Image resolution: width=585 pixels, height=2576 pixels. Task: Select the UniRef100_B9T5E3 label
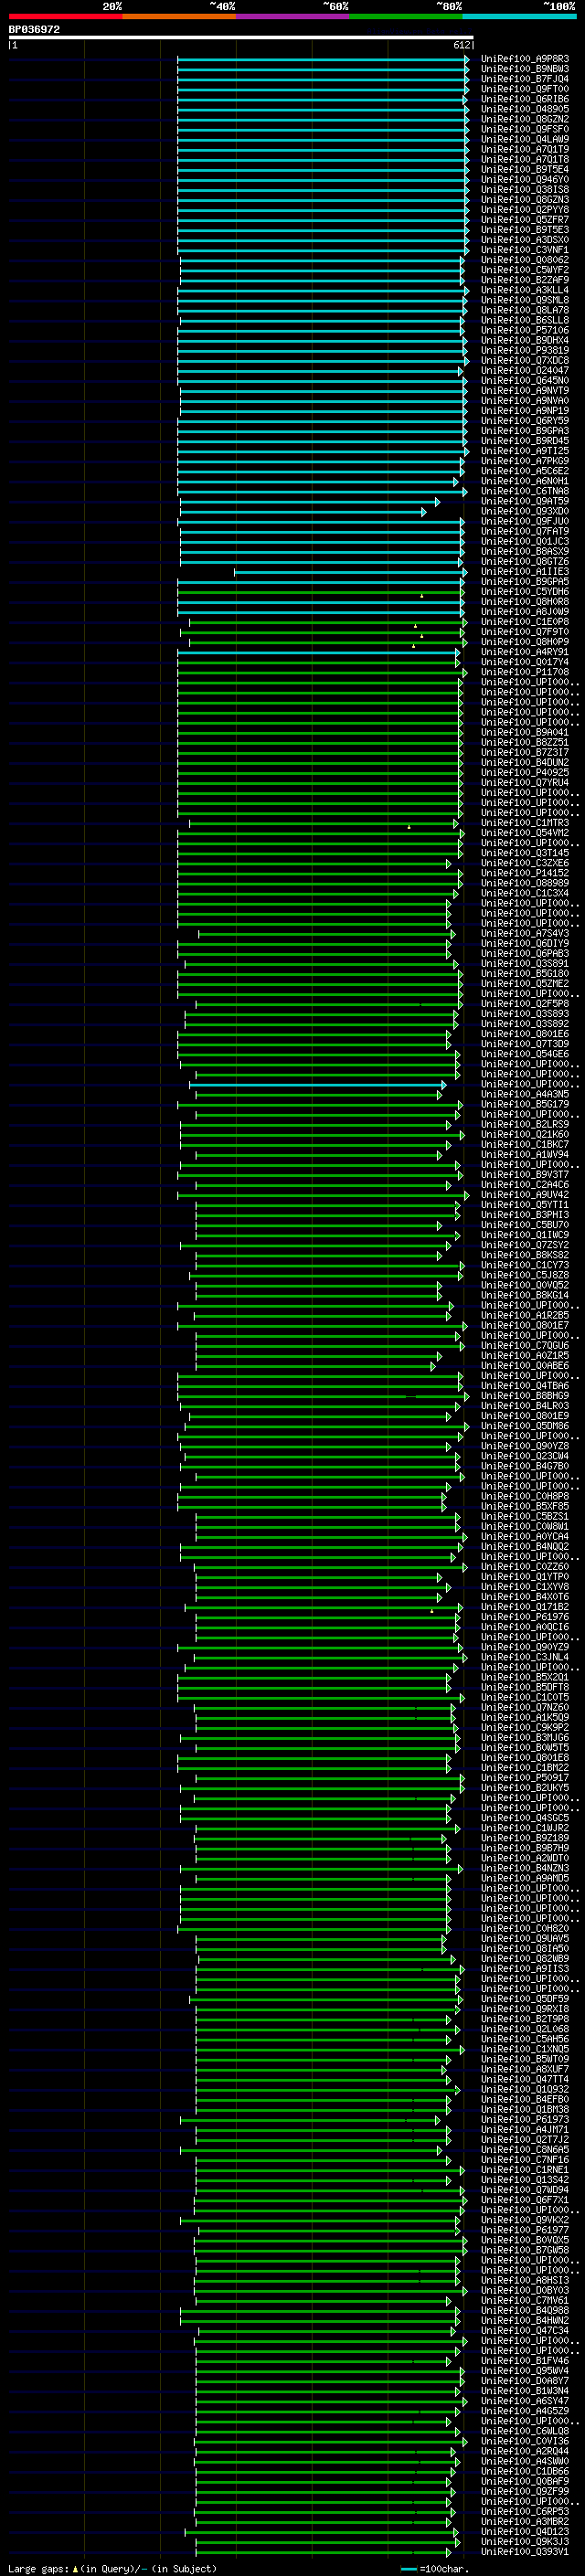click(524, 230)
